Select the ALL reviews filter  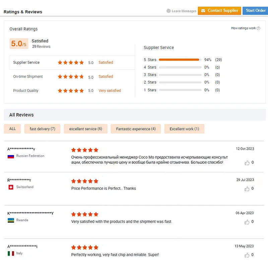(12, 129)
